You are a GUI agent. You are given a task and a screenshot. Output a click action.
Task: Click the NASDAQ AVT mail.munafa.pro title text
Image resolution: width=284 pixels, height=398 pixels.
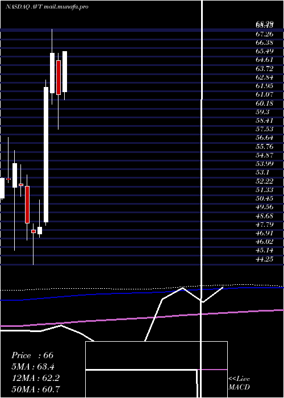pyautogui.click(x=47, y=7)
